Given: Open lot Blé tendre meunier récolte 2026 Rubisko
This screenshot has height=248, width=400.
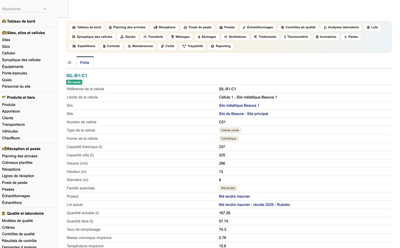Looking at the screenshot, I should tap(254, 205).
